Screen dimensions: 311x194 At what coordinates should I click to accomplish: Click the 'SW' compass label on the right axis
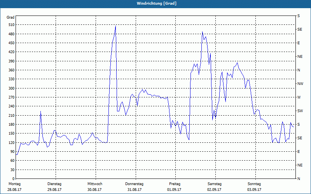pyautogui.click(x=300, y=111)
